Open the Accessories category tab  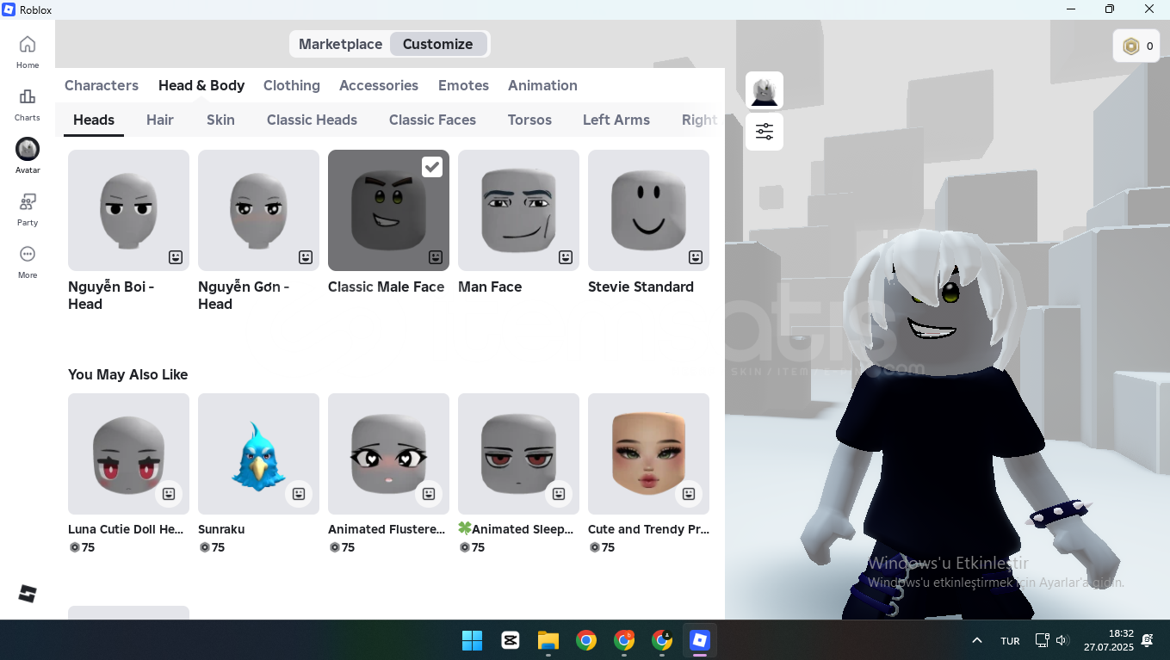click(379, 85)
